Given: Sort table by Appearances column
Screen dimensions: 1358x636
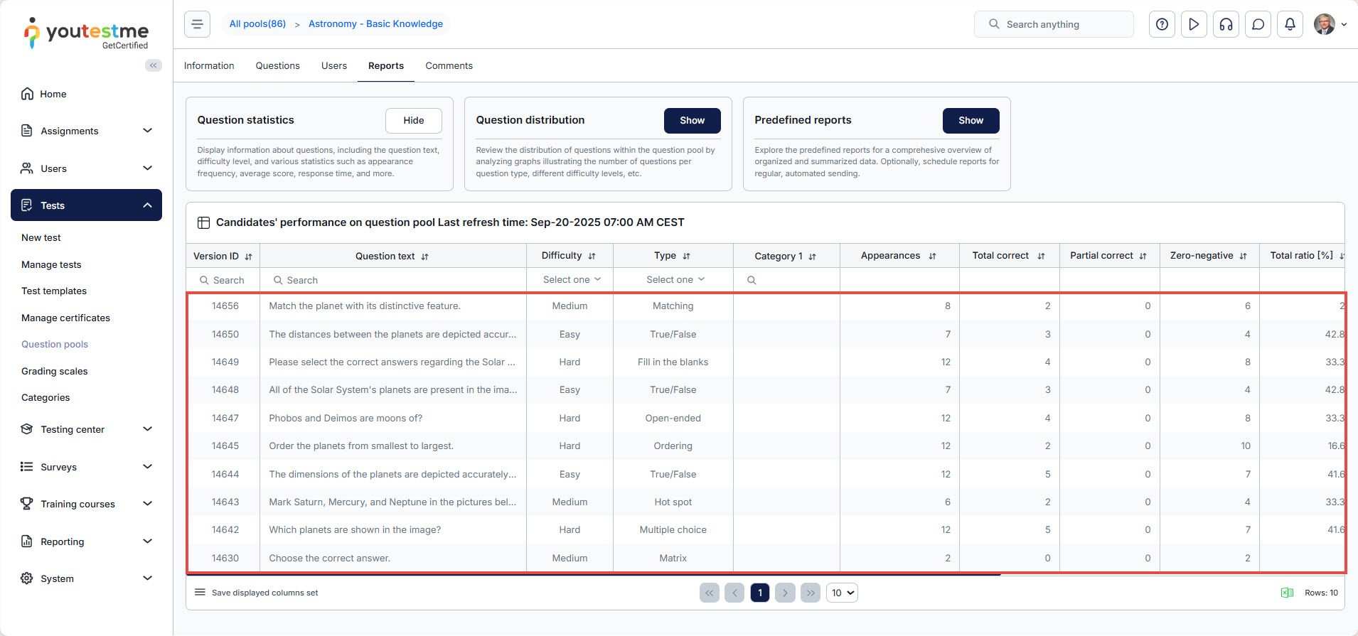Looking at the screenshot, I should point(932,256).
